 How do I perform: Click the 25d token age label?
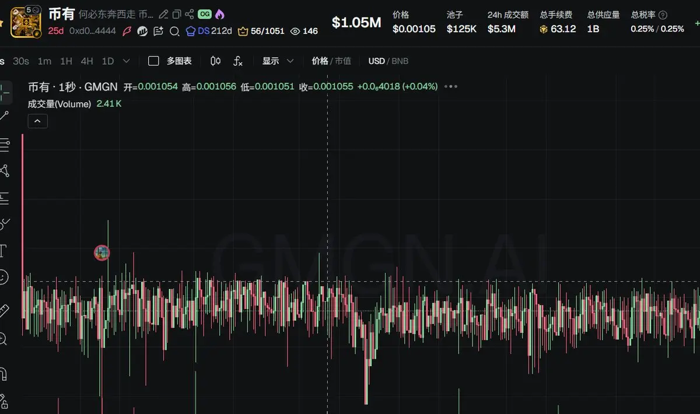56,31
